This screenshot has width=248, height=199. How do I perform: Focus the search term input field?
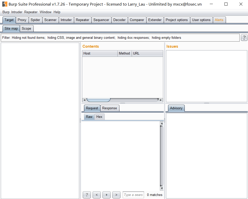[133, 195]
